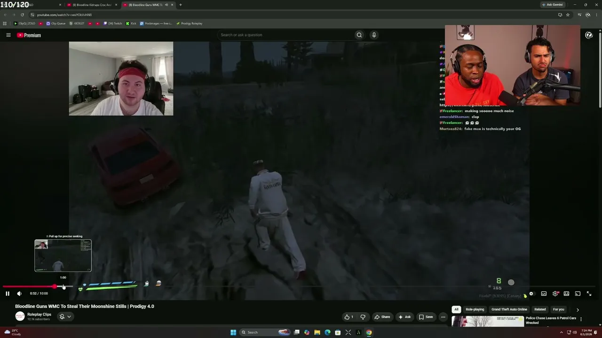The image size is (602, 338).
Task: Open the YouTube guide hamburger menu
Action: (8, 35)
